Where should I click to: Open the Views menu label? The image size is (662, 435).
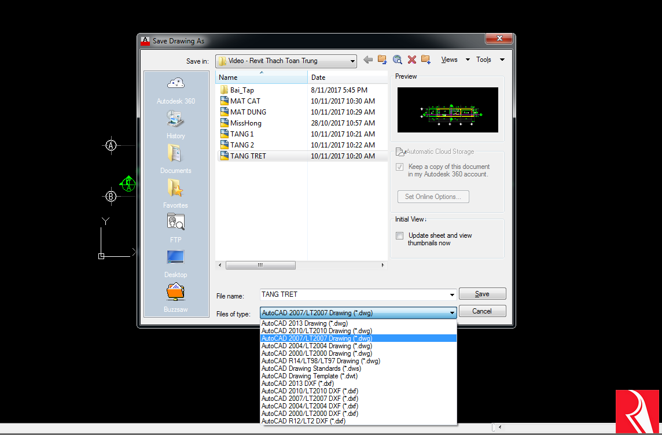449,60
